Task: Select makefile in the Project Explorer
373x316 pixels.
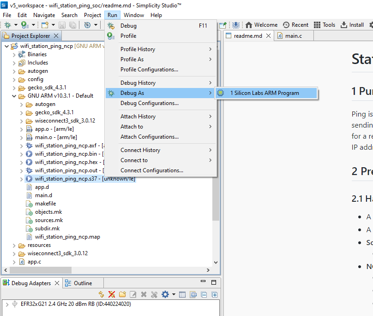Action: click(x=45, y=204)
